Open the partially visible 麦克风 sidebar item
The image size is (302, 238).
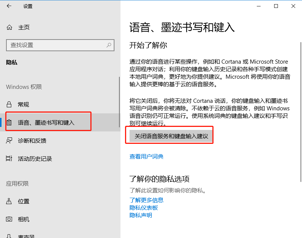click(26, 235)
